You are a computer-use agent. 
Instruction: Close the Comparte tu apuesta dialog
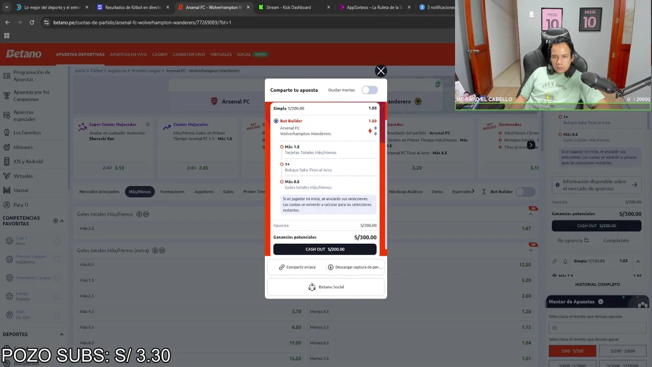(x=381, y=71)
